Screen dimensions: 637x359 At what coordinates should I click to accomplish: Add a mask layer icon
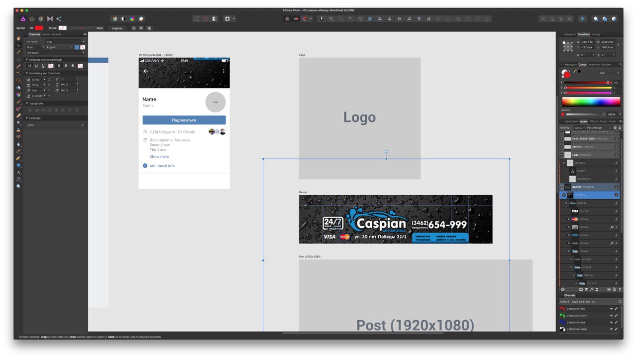581,289
